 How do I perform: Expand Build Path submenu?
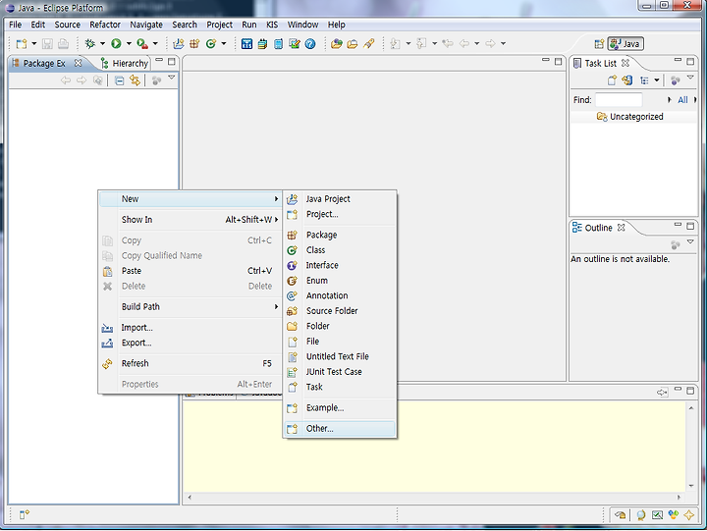tap(190, 307)
